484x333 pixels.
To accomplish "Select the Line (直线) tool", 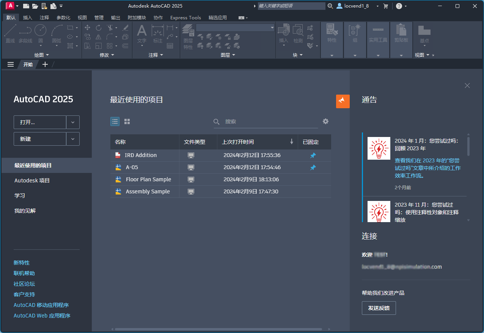I will (x=10, y=34).
